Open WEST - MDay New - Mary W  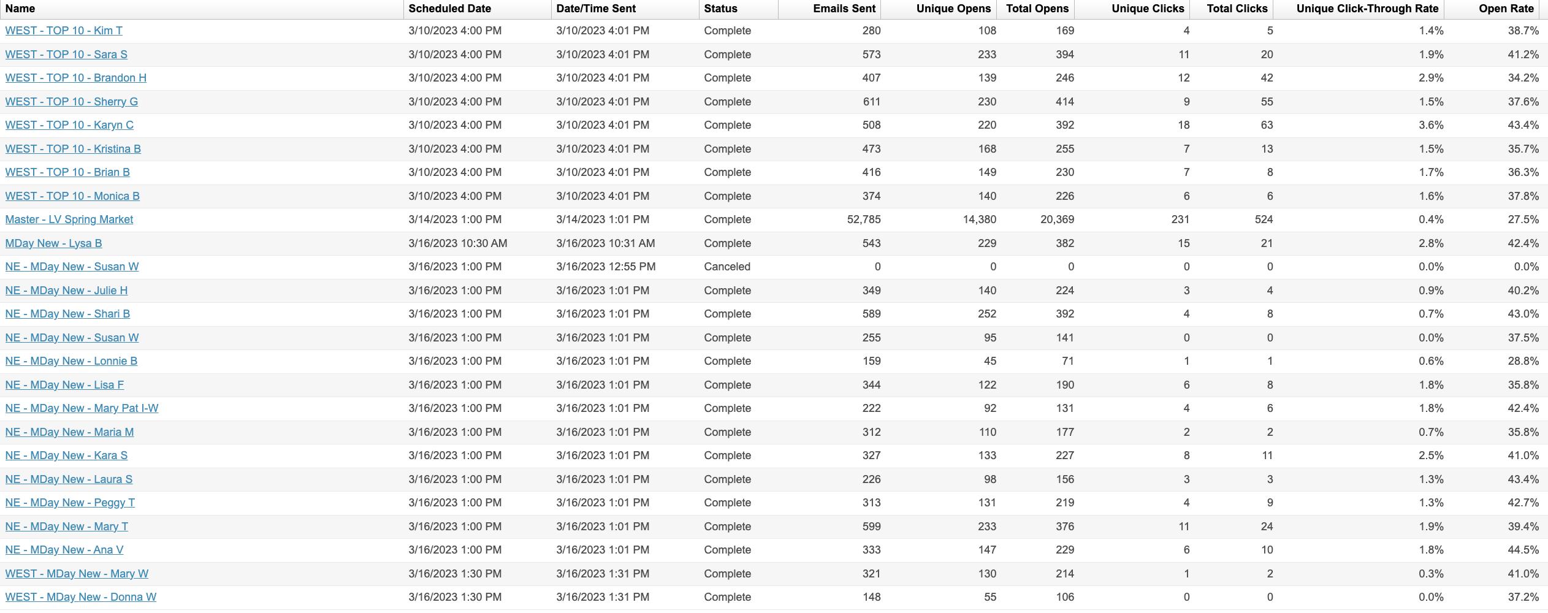(x=77, y=574)
